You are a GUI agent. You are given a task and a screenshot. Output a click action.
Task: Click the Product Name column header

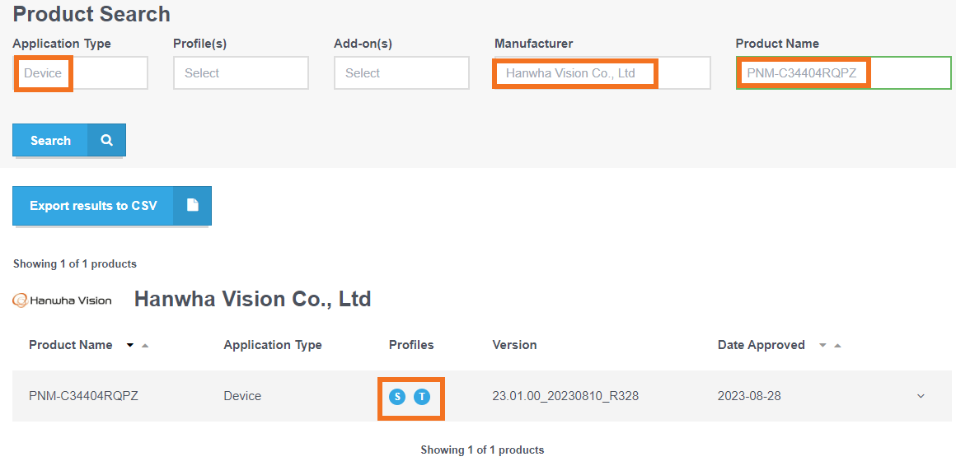(x=71, y=345)
